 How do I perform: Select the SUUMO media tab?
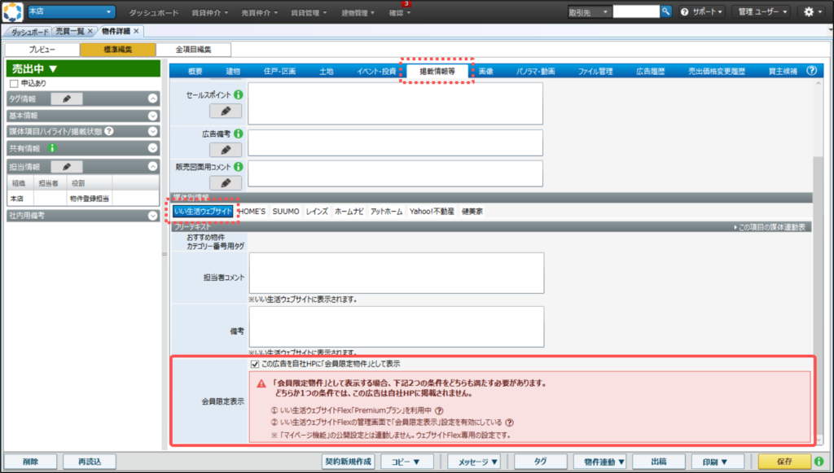tap(286, 211)
